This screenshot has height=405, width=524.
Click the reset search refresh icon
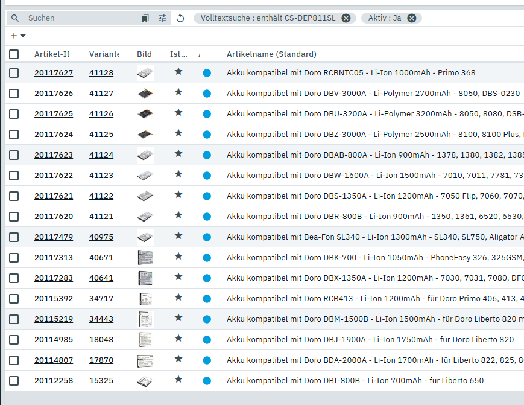[x=180, y=18]
